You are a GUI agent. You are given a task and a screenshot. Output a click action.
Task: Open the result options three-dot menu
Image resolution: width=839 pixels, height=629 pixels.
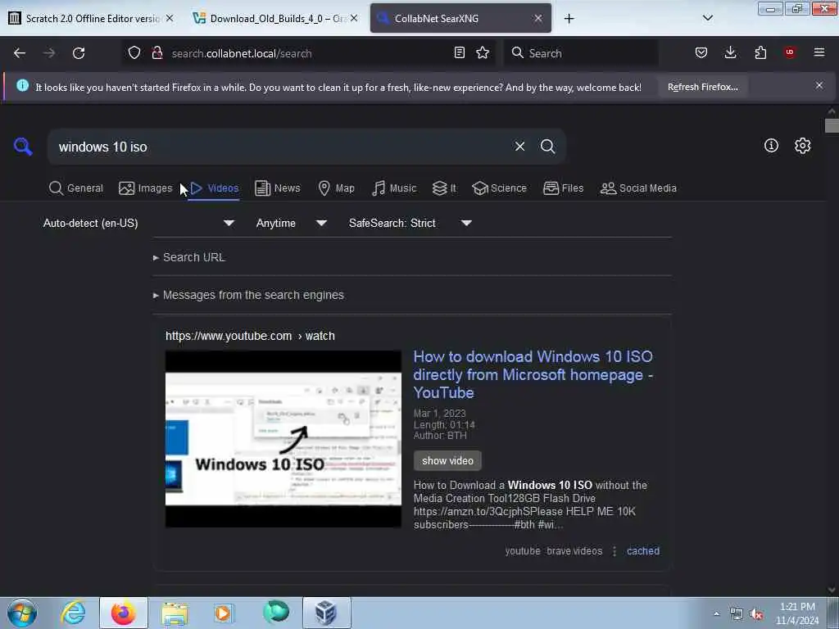615,551
